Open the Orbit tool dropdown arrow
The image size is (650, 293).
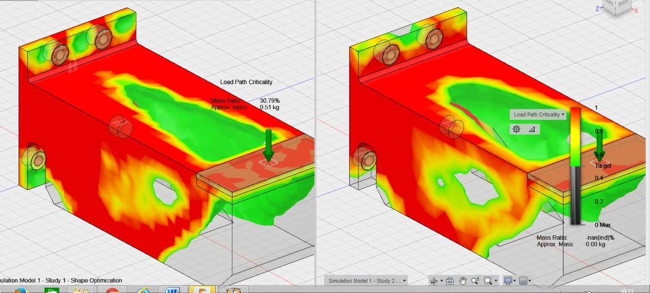(x=441, y=281)
